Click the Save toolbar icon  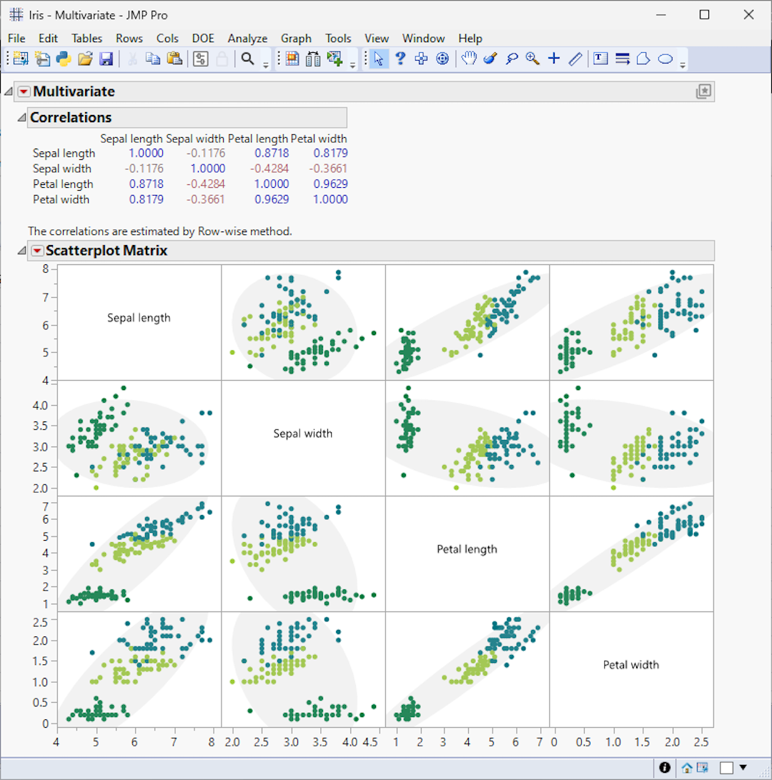[107, 59]
